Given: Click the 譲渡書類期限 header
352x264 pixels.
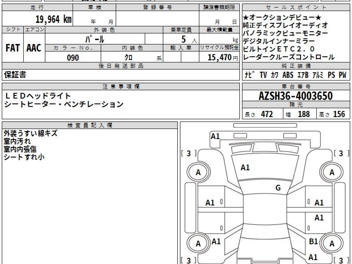Looking at the screenshot, I should [219, 8].
